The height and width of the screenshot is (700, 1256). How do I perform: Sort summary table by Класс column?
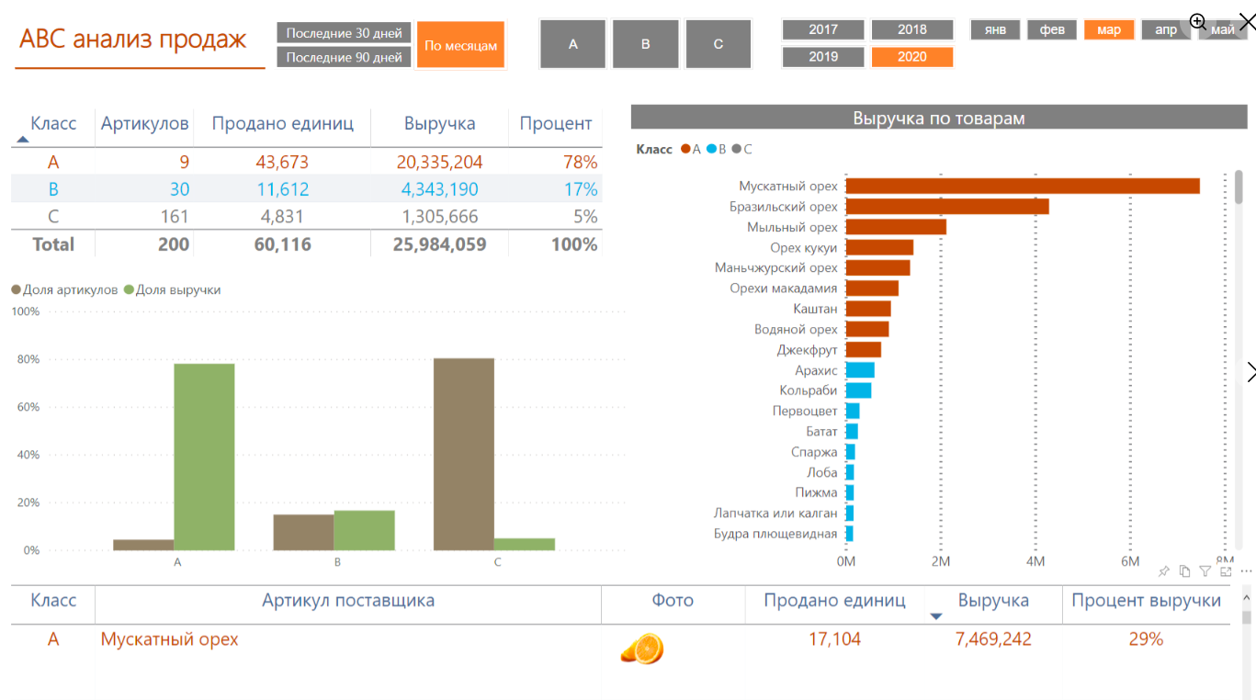[x=53, y=124]
